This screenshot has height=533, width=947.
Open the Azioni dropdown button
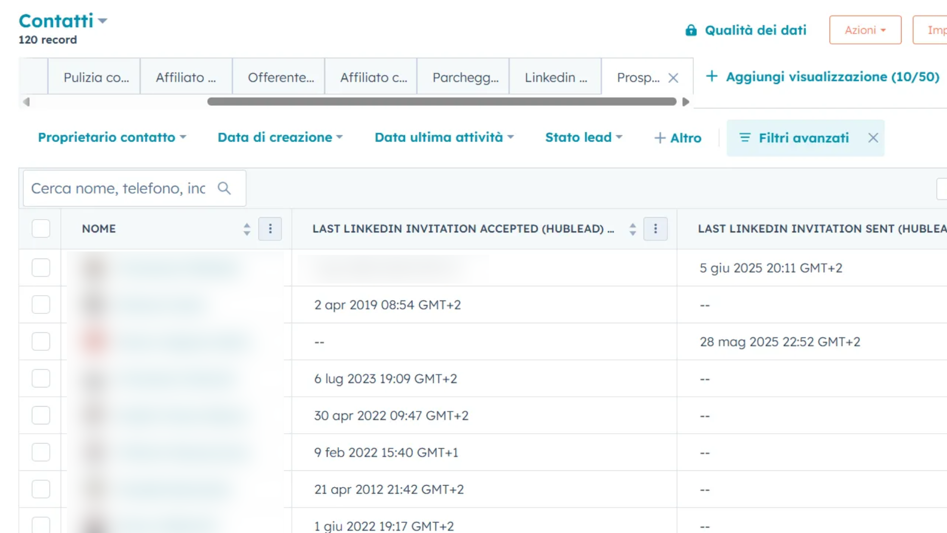(865, 30)
